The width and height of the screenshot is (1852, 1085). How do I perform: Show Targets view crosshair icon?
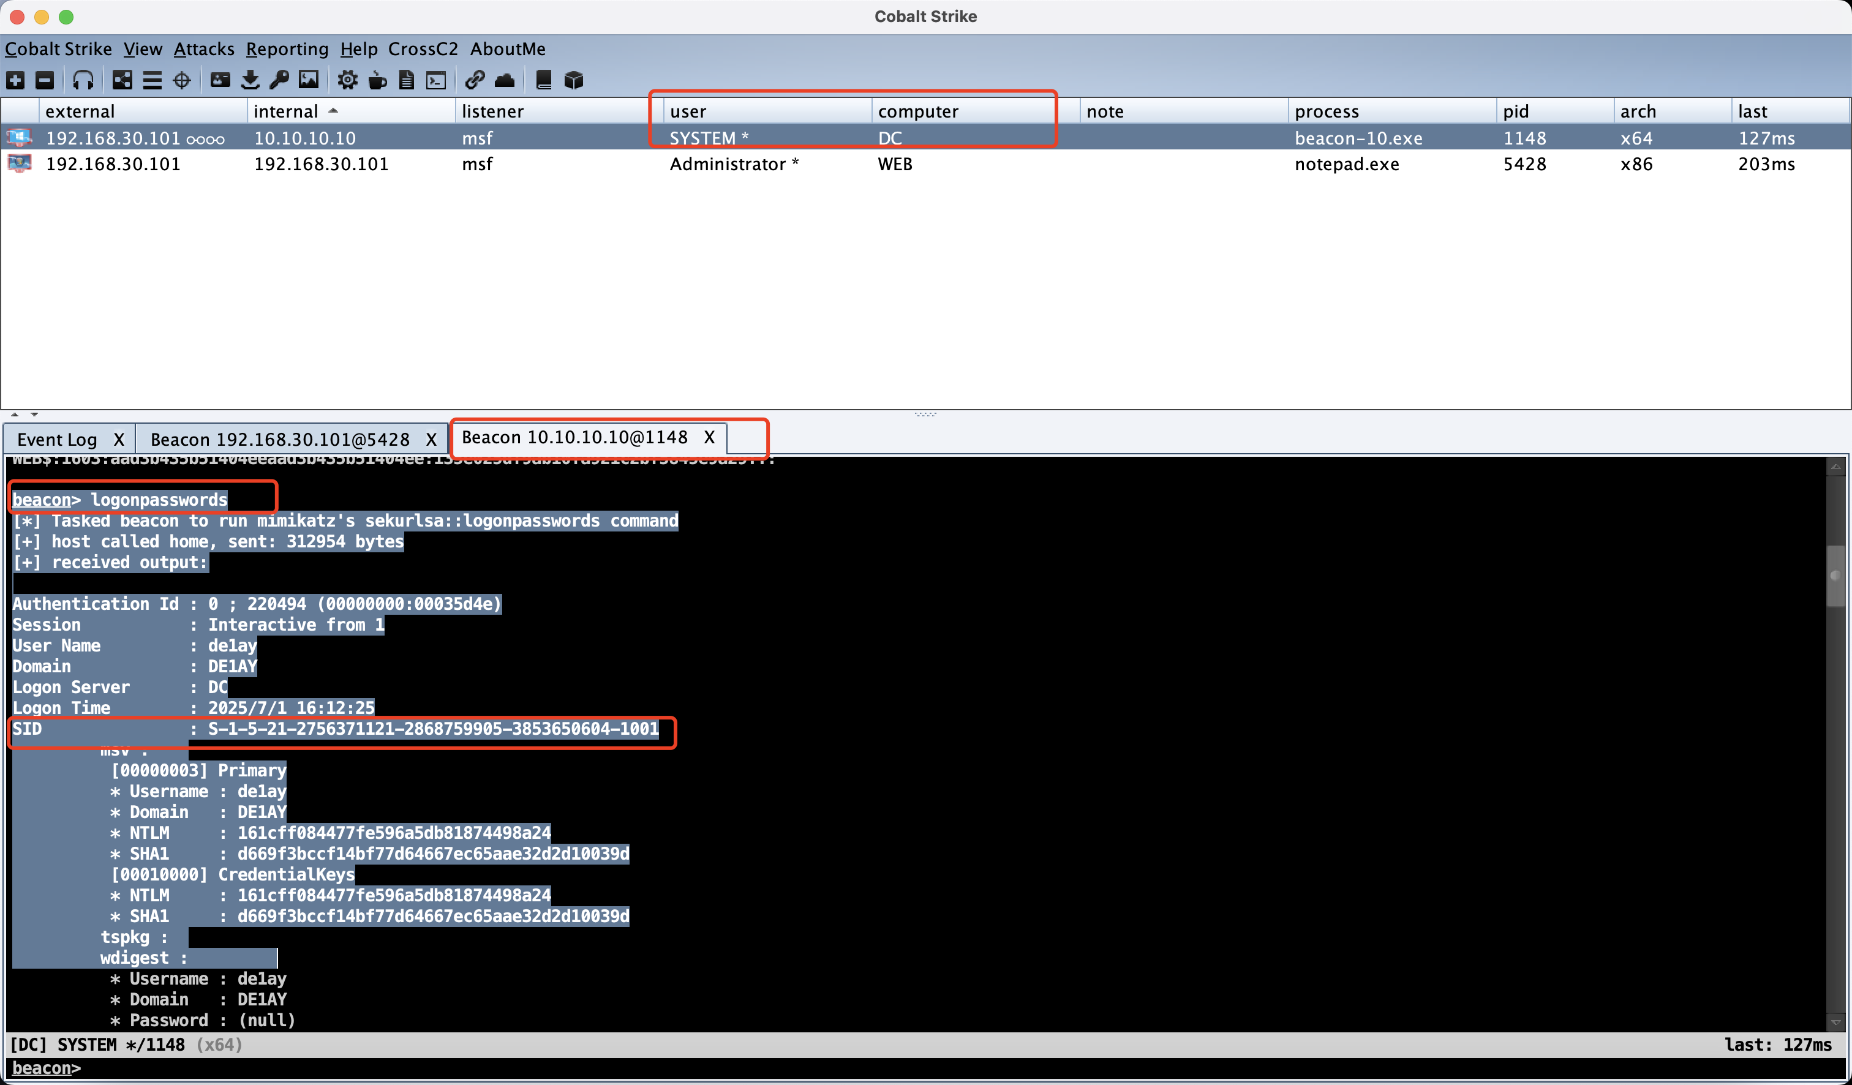point(181,80)
